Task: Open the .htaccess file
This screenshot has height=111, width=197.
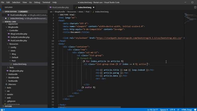Action: tap(12, 84)
